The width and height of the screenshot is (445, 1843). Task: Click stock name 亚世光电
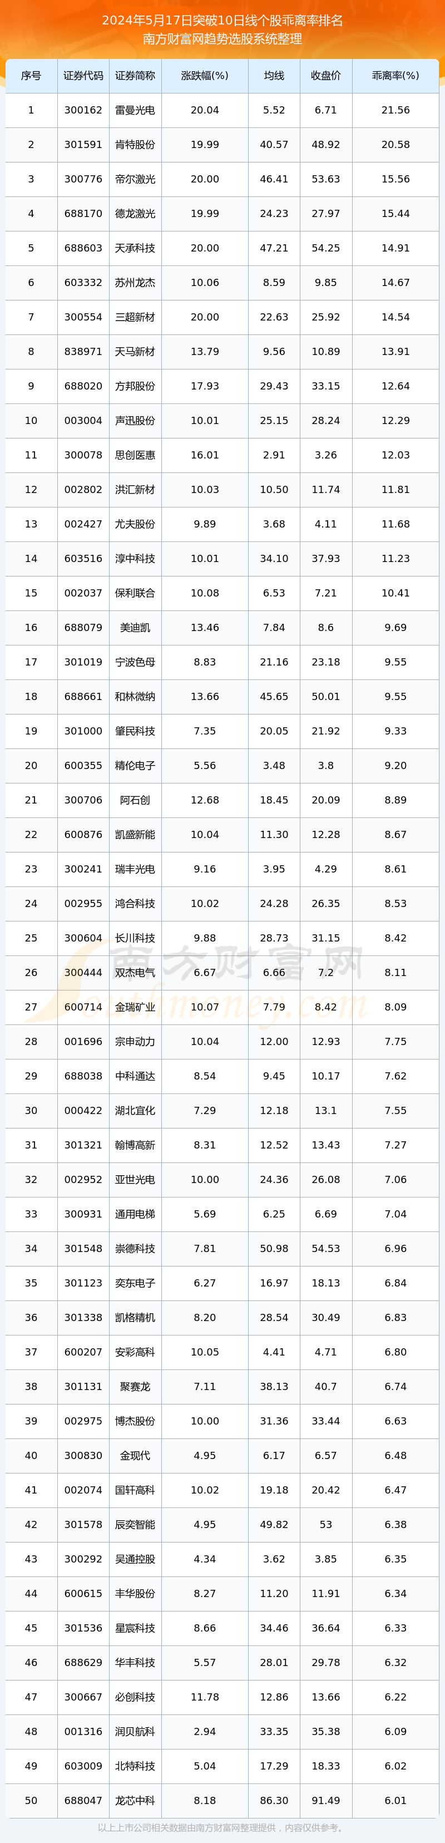[135, 1179]
